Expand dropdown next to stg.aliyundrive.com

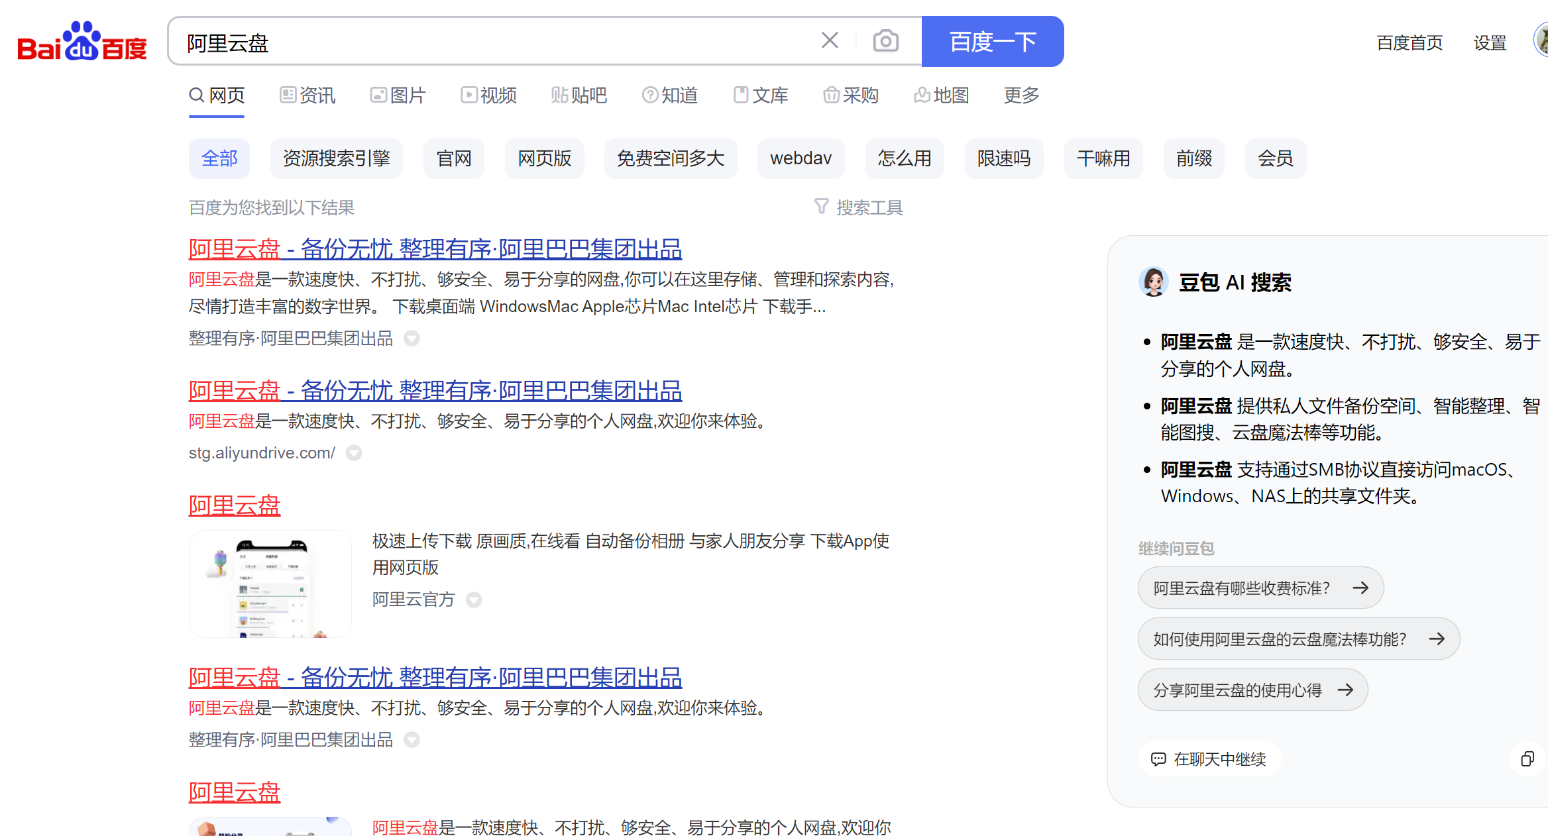354,453
